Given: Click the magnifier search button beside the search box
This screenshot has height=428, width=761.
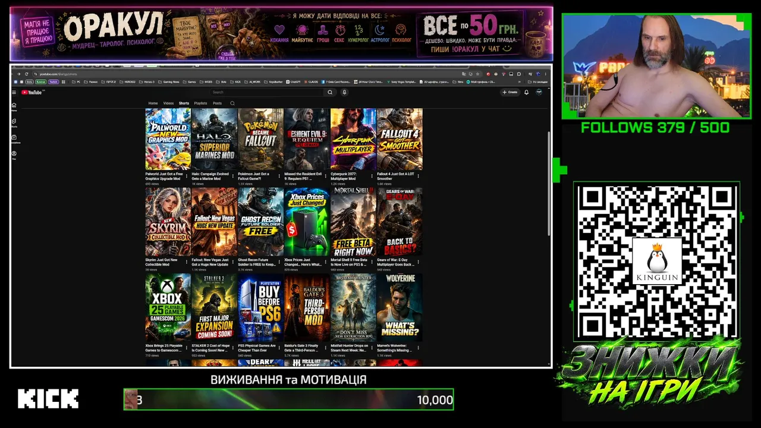Looking at the screenshot, I should [x=330, y=92].
